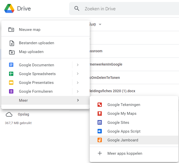Click the plus icon for more apps

100,153
